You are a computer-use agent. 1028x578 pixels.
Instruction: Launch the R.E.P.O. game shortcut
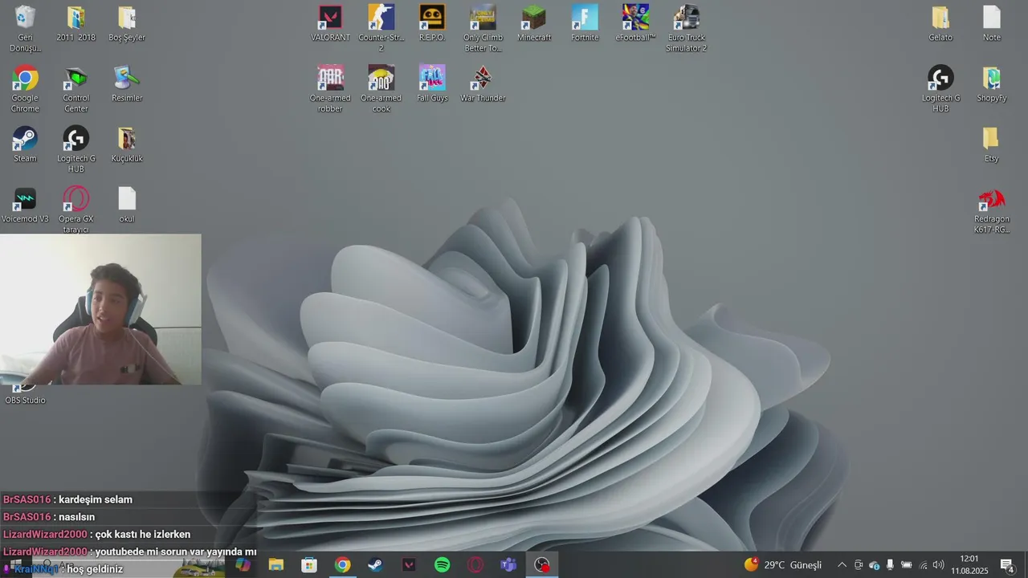432,23
